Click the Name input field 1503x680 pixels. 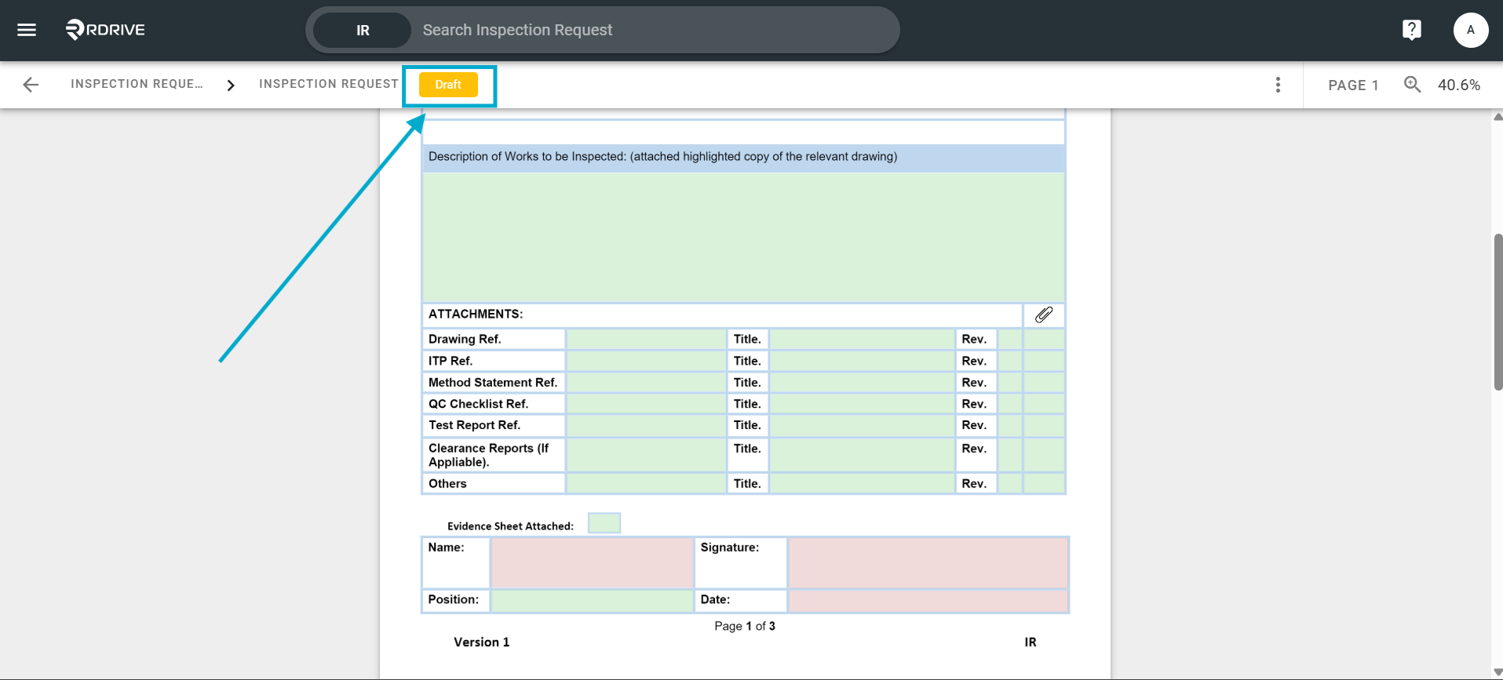[x=592, y=562]
